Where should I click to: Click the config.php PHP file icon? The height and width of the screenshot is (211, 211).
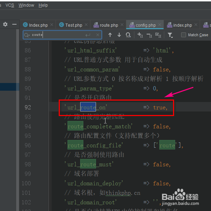[x=132, y=25]
